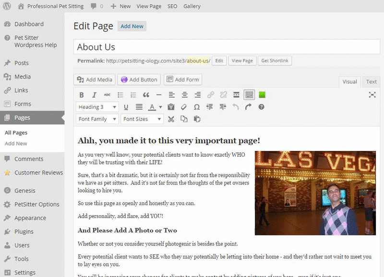Viewport: 384px width, 277px height.
Task: Click the Add Form button
Action: click(183, 80)
